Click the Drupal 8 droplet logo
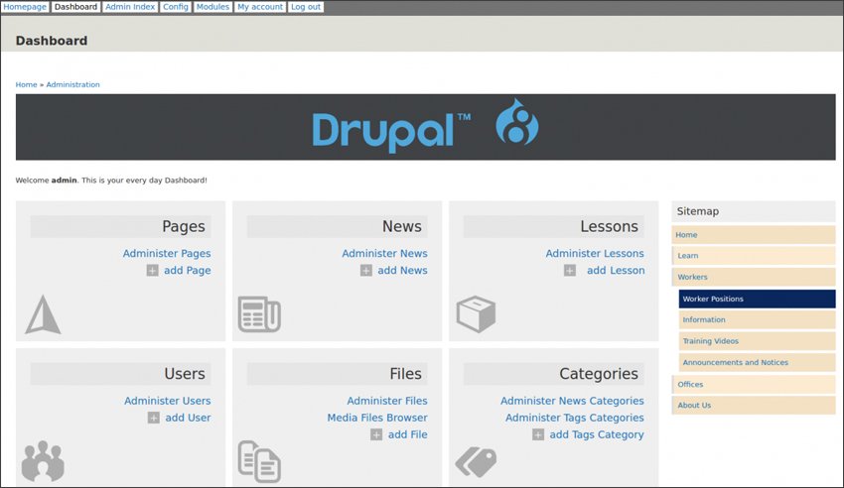The image size is (844, 488). (516, 123)
